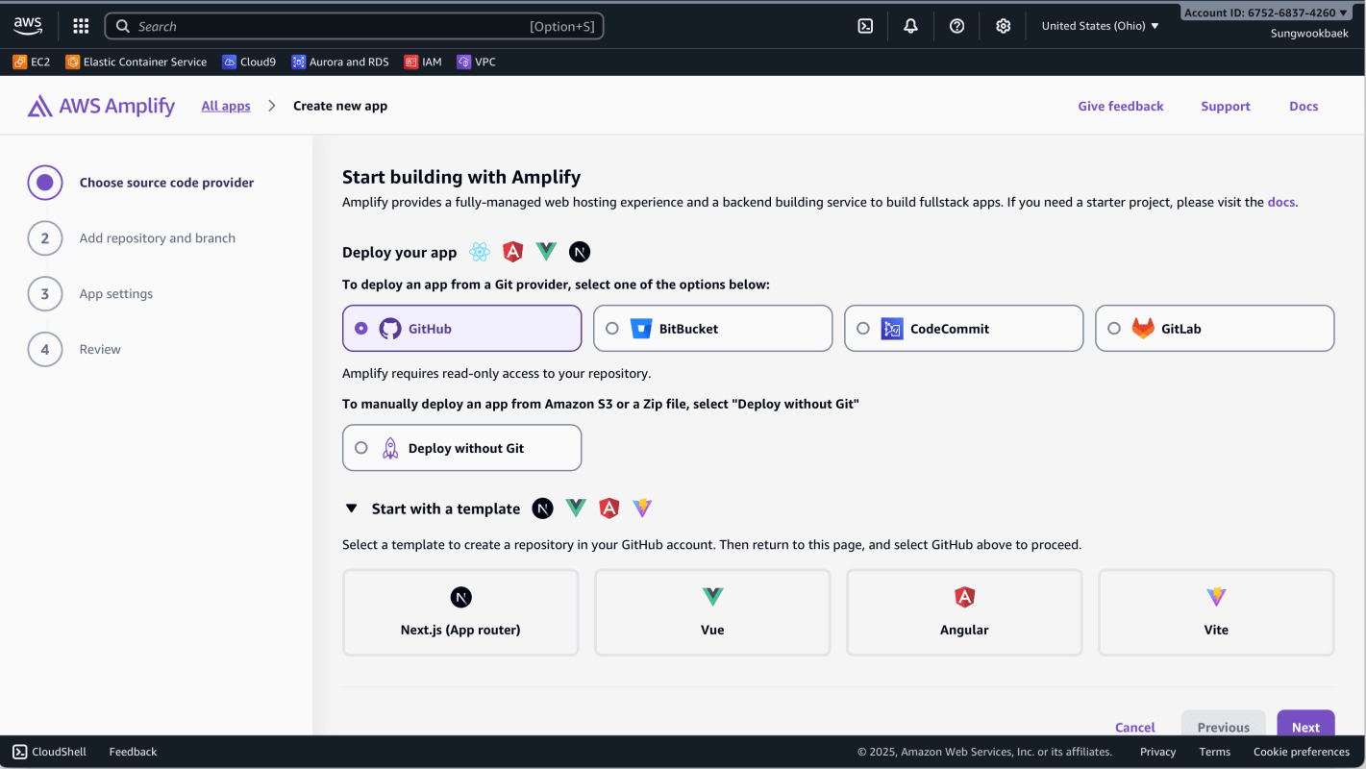Launch CloudShell from the top bar icon
Viewport: 1366px width, 769px height.
[x=865, y=26]
